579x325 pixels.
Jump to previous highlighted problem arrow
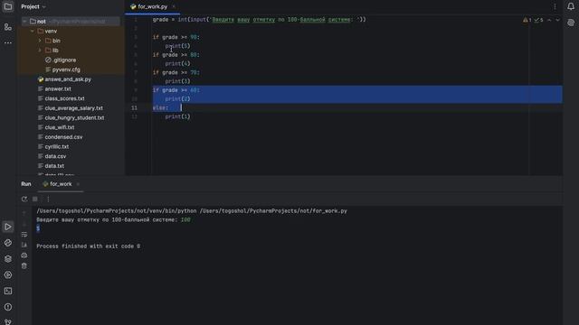pyautogui.click(x=549, y=20)
